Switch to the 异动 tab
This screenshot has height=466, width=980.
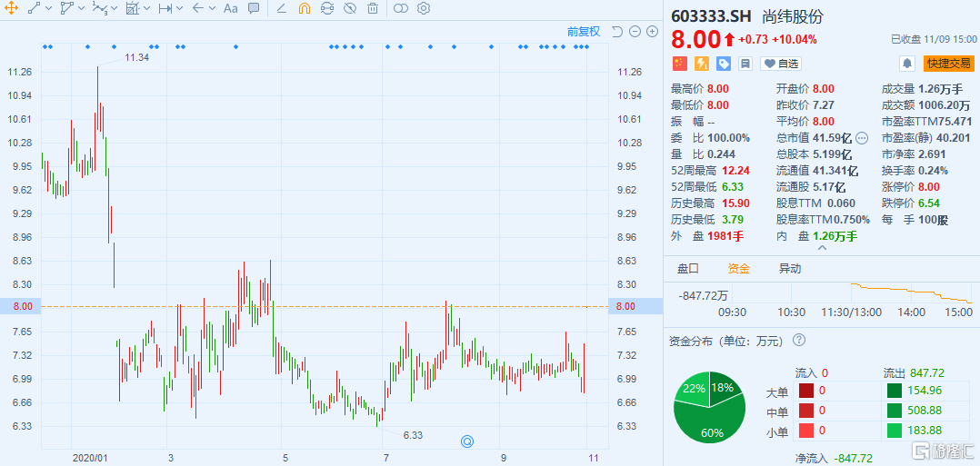click(789, 269)
